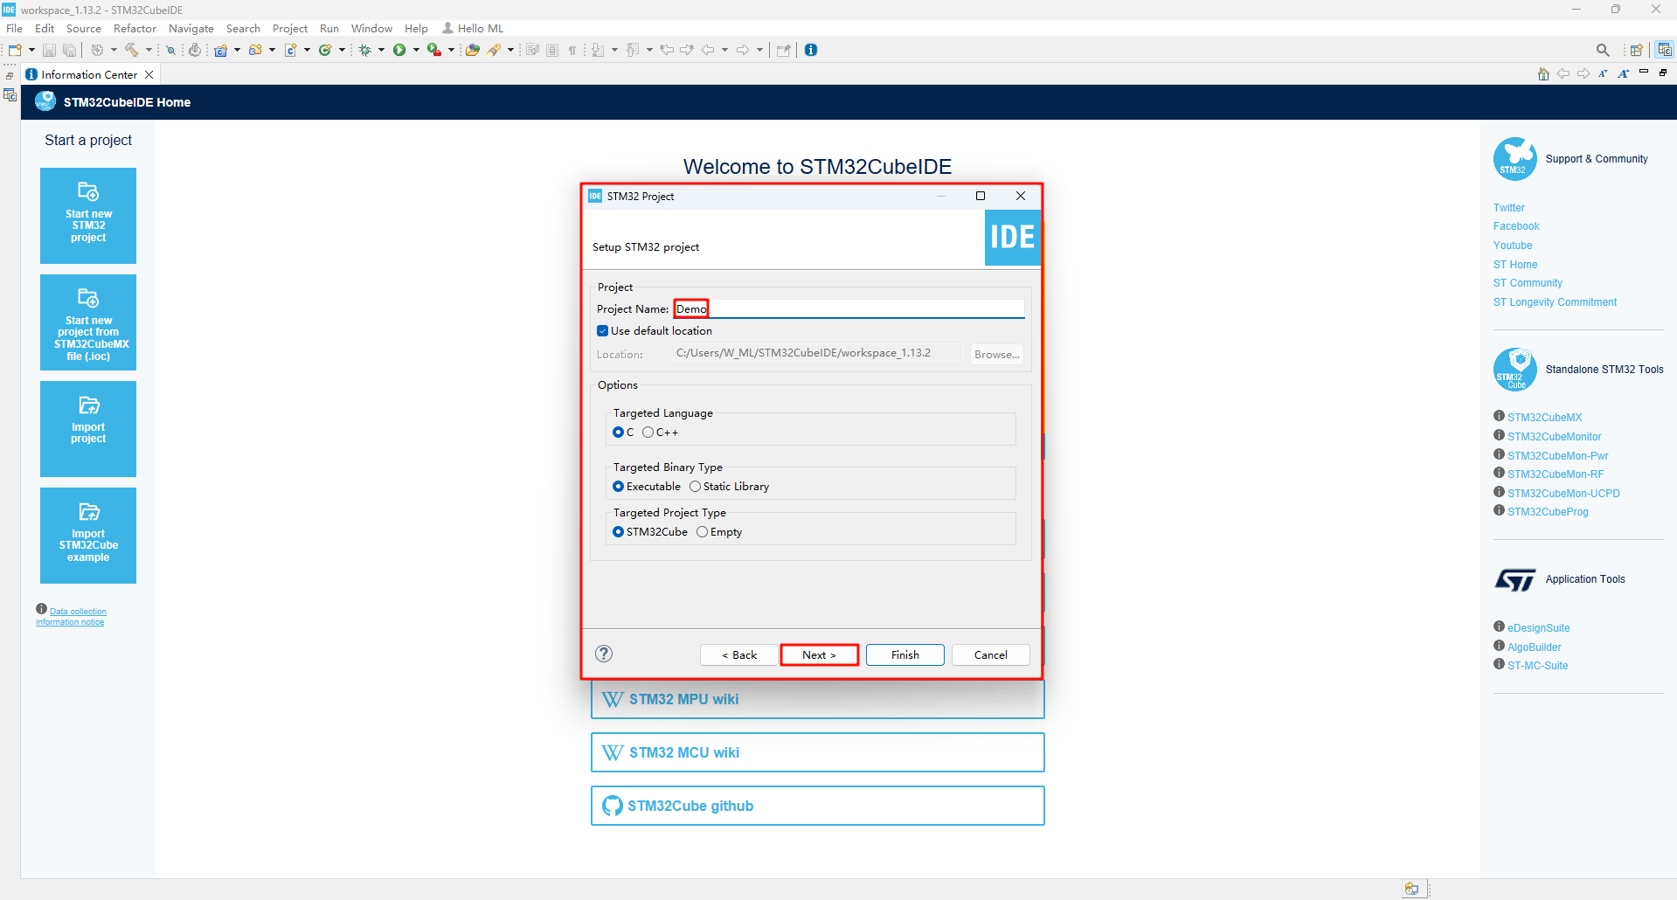1677x900 pixels.
Task: Click the blue Information Center toolbar icon
Action: pos(811,50)
